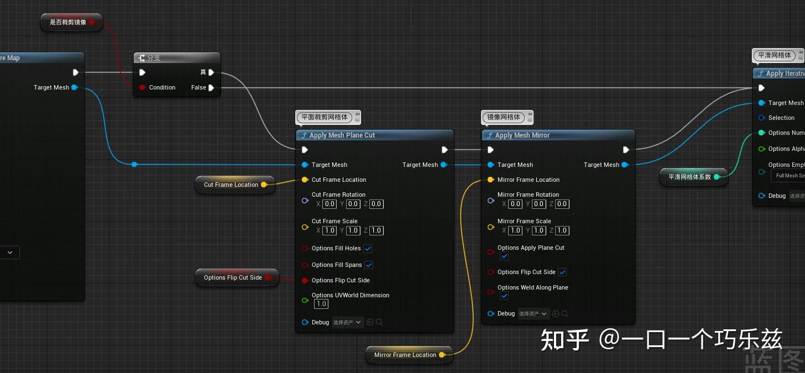
Task: Click the comment bubble icon on 镜像网格体 node
Action: [529, 115]
